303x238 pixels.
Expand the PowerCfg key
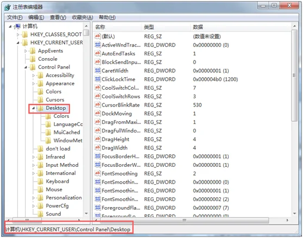coord(34,206)
